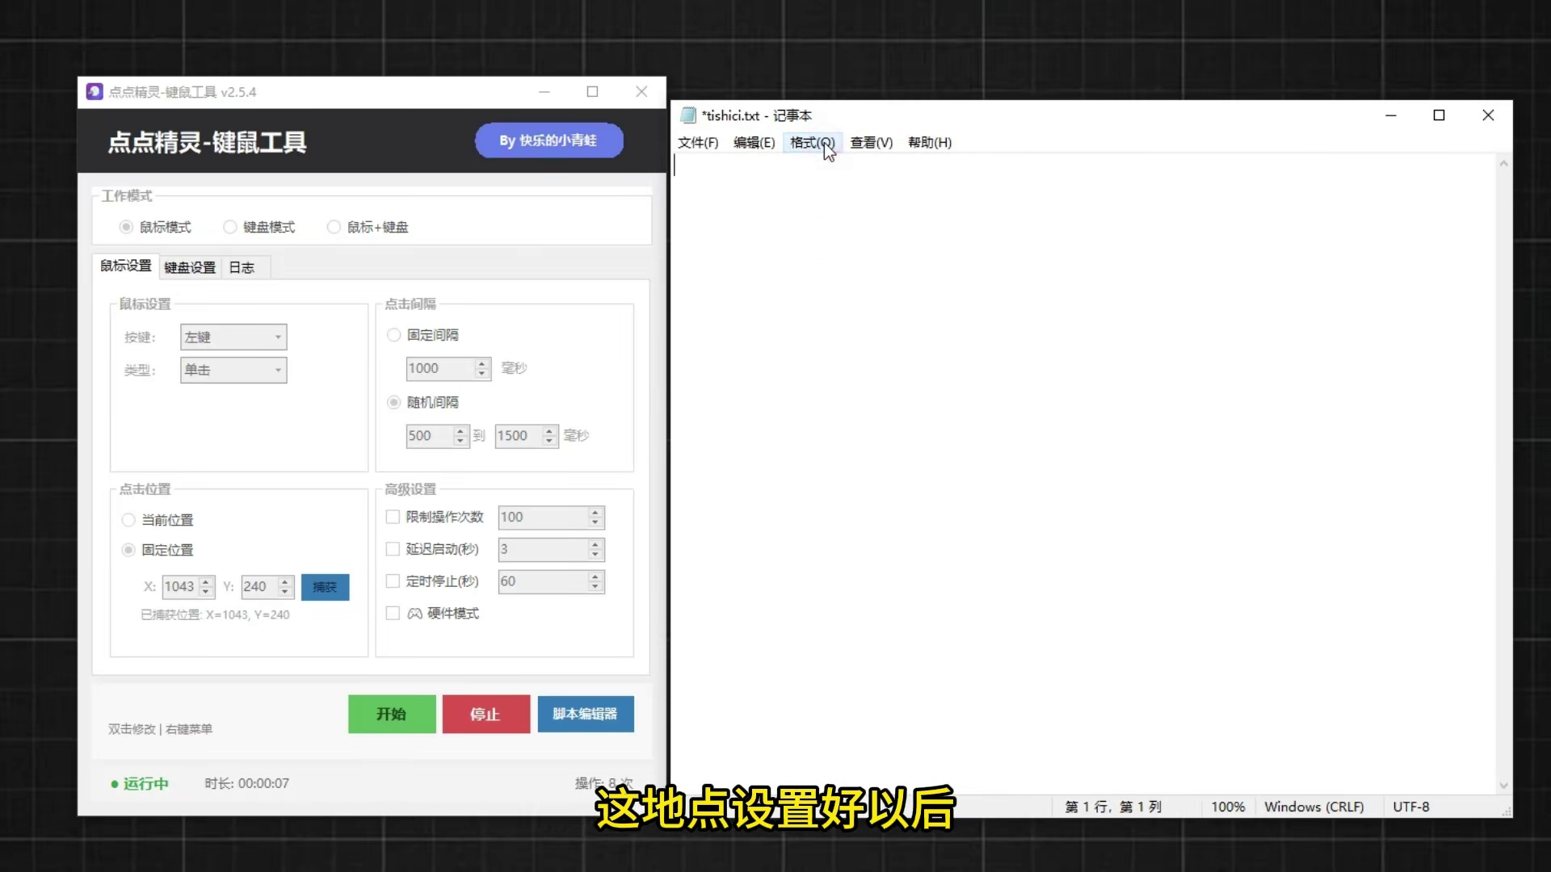Switch to the 键盘设置 tab
The image size is (1551, 872).
(190, 267)
